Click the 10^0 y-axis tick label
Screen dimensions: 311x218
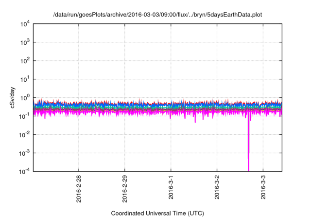pos(25,98)
